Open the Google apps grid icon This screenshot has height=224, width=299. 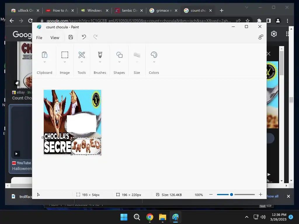[x=287, y=34]
